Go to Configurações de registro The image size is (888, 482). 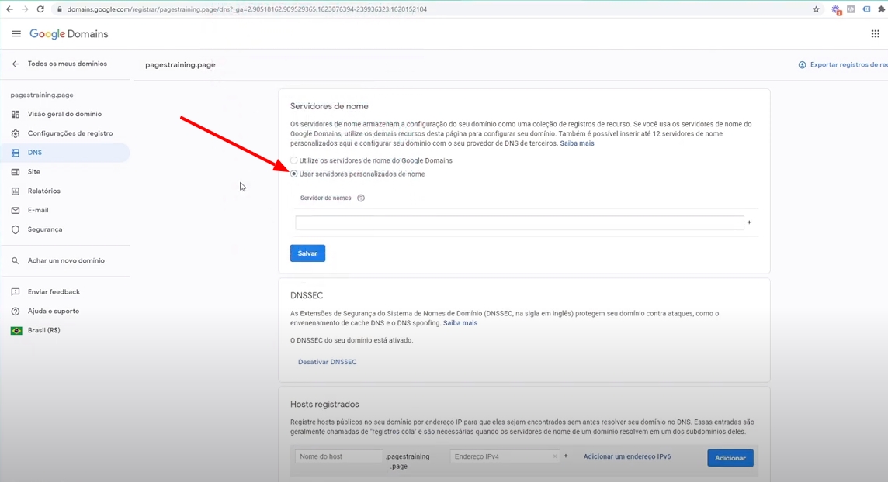[x=70, y=133]
